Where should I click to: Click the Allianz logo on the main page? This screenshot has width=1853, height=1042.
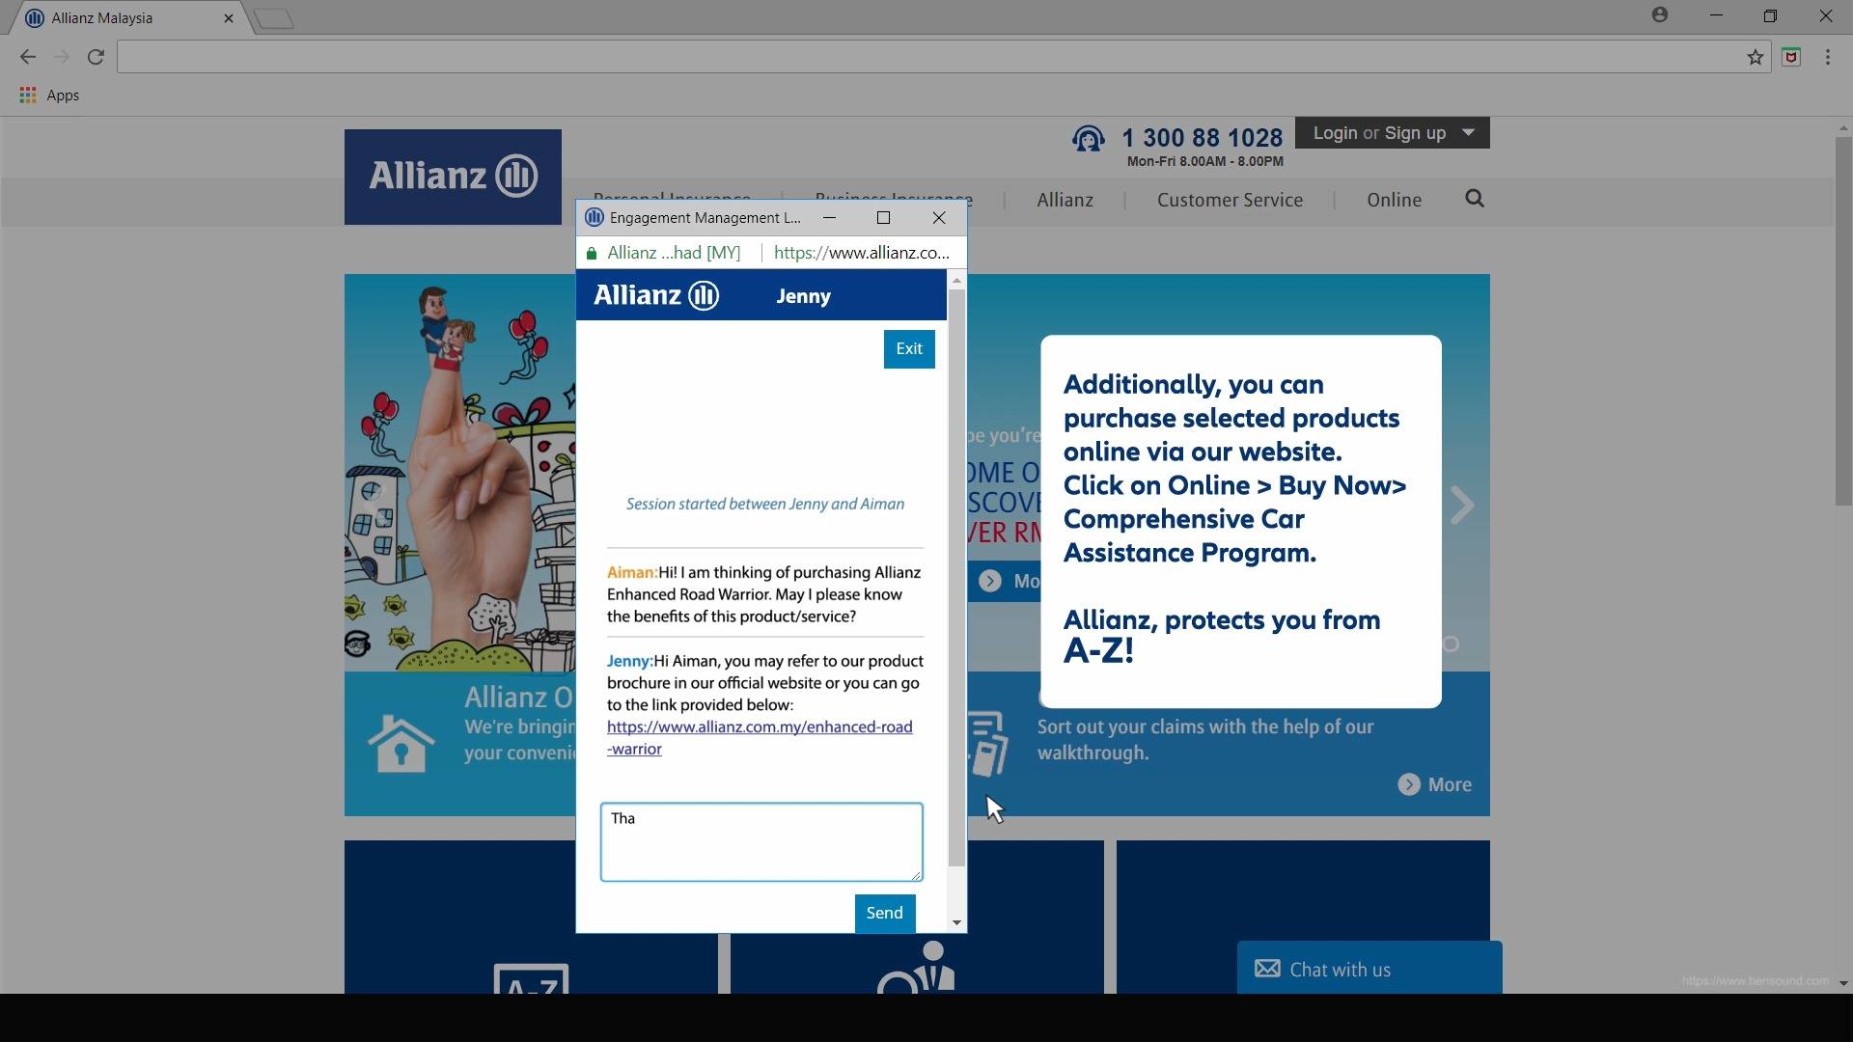pyautogui.click(x=453, y=177)
